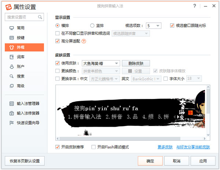Viewport: 220px width, 170px height.
Task: Open the 常用 (General) settings section
Action: (x=21, y=28)
